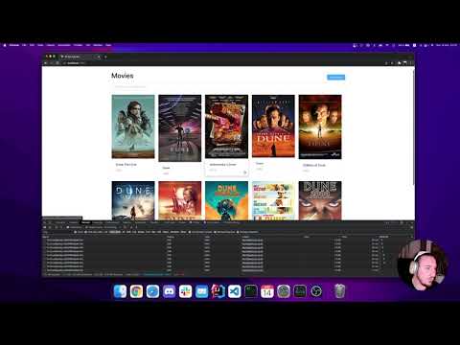Open the Help menu in menu bar

tap(108, 45)
